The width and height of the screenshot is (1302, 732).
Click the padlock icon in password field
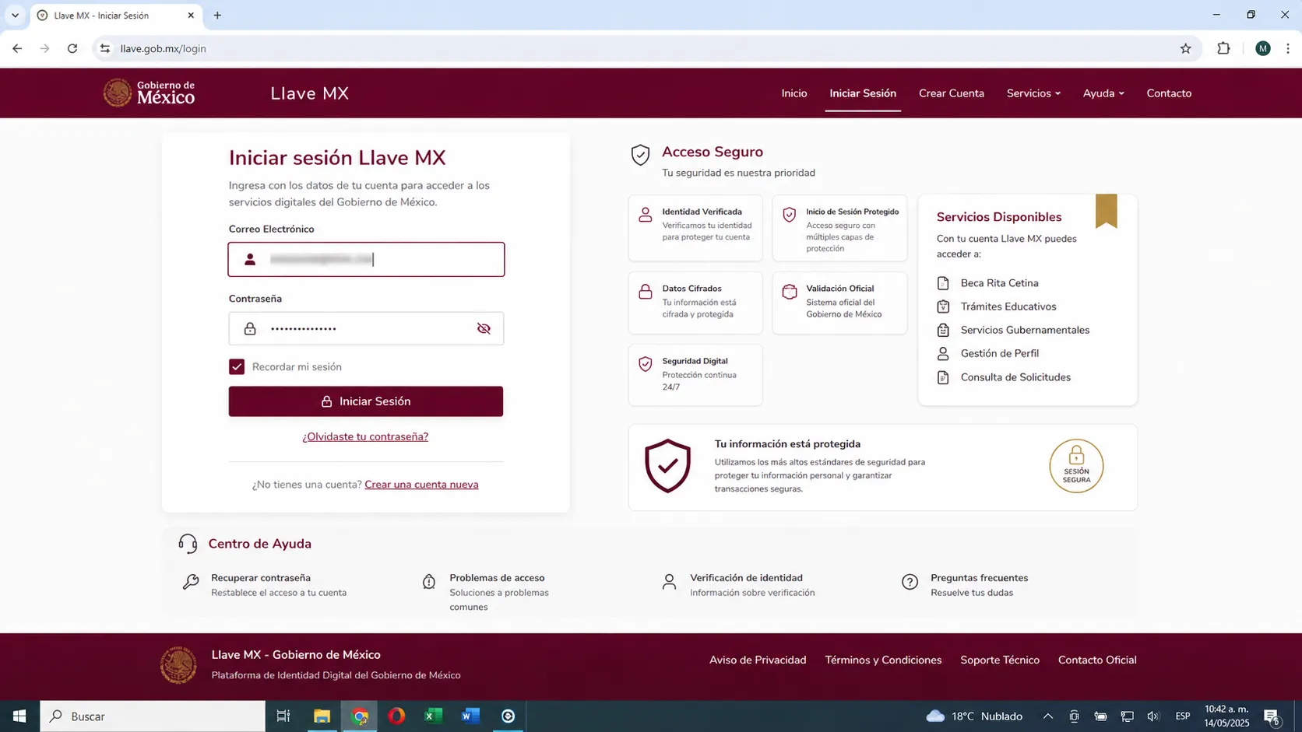[x=250, y=329]
